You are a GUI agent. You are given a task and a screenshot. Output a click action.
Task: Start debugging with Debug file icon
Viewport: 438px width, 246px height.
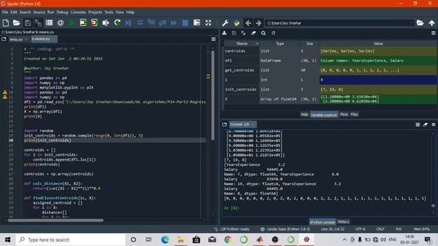click(x=129, y=23)
